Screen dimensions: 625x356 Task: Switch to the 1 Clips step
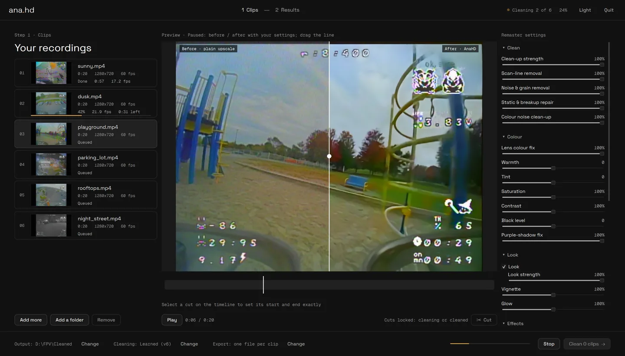coord(250,10)
